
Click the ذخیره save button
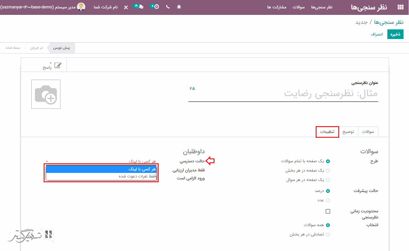(x=395, y=34)
